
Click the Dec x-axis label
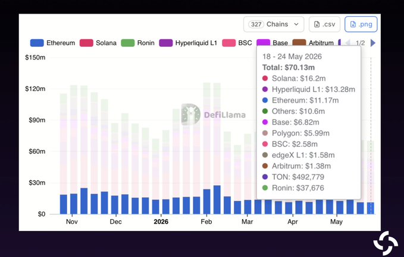point(115,221)
